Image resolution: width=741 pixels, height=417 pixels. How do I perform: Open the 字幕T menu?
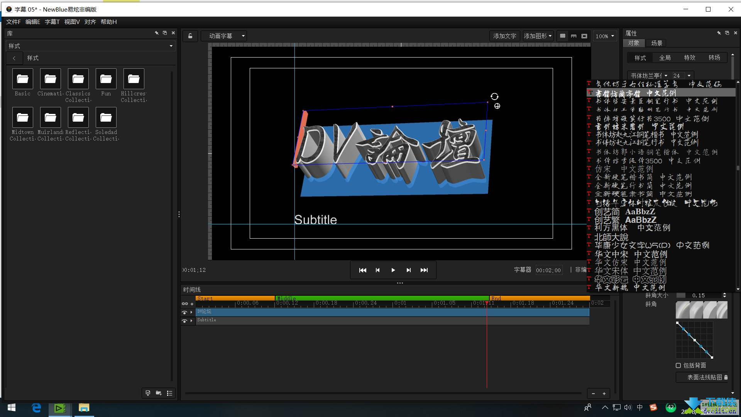point(52,22)
